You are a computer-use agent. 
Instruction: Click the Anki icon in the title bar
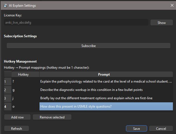[5, 5]
